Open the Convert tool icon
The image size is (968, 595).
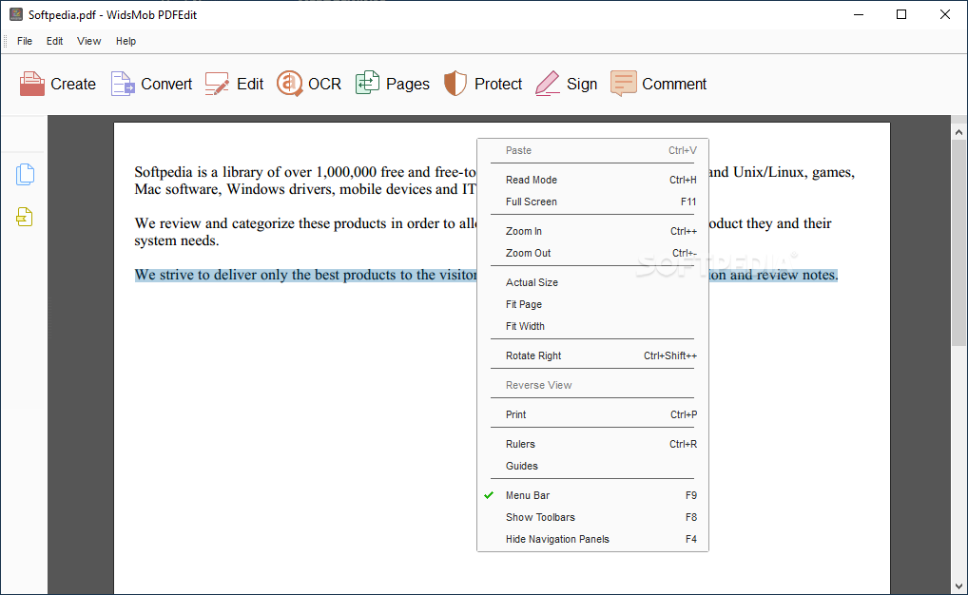click(123, 84)
